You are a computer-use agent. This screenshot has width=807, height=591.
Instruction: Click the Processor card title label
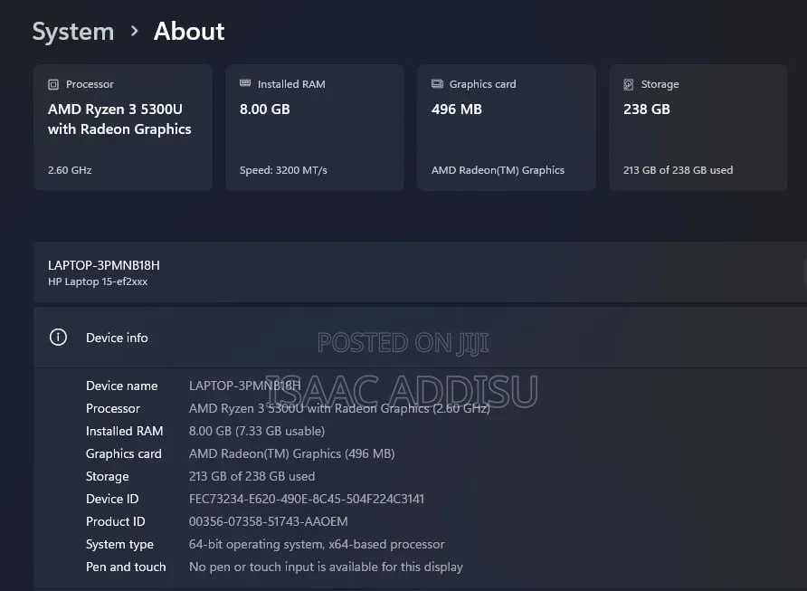90,84
